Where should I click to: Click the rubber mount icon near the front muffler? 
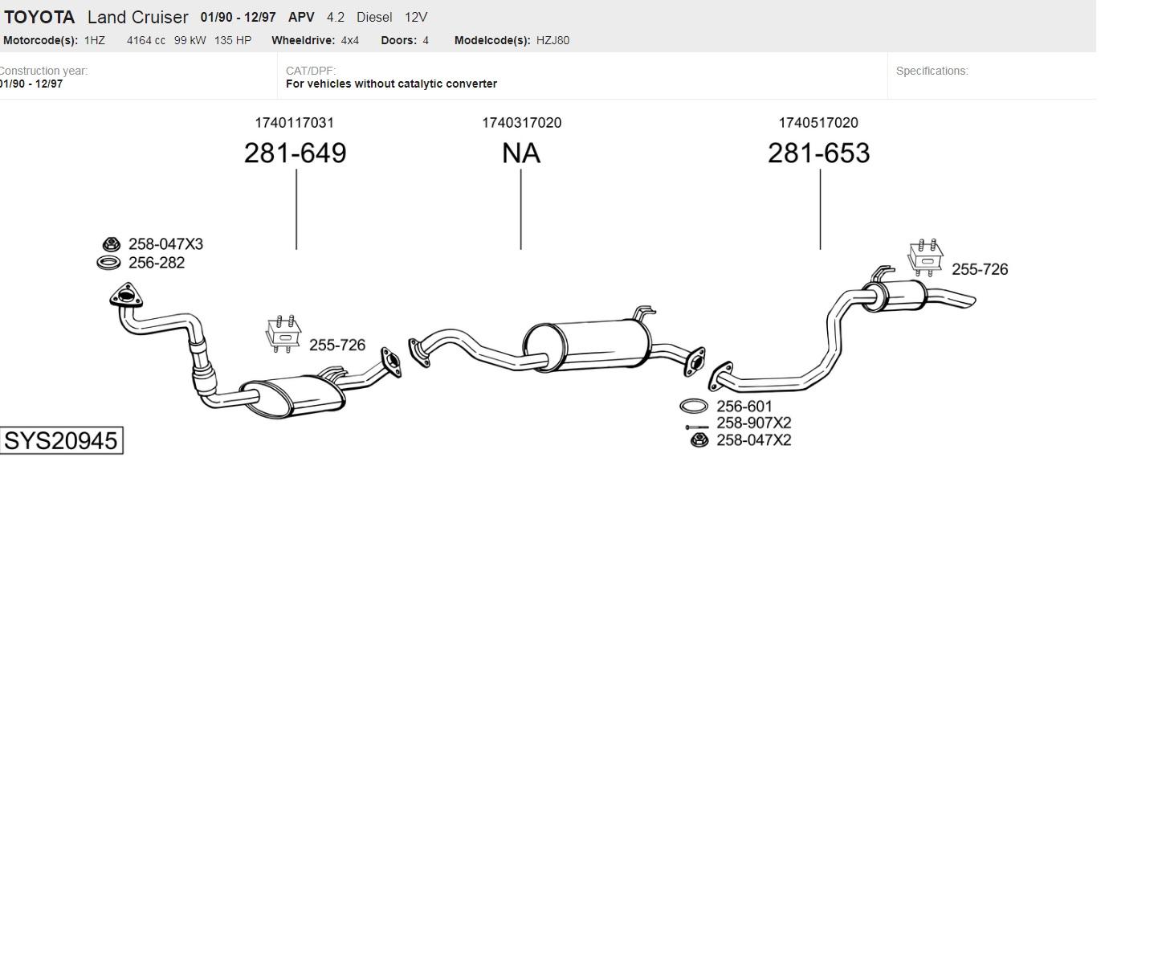pyautogui.click(x=283, y=334)
